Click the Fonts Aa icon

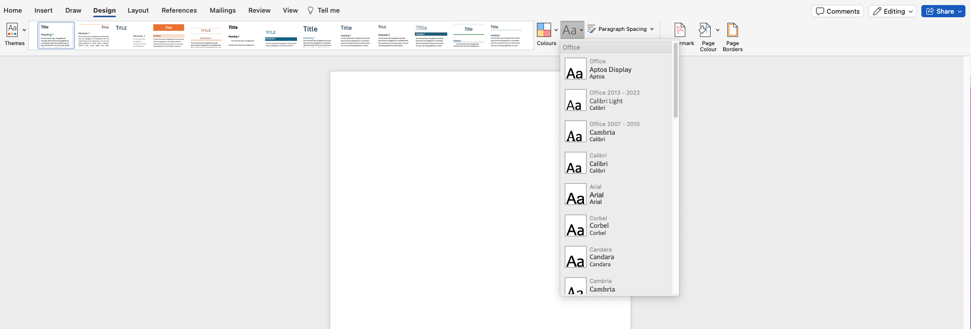[569, 30]
